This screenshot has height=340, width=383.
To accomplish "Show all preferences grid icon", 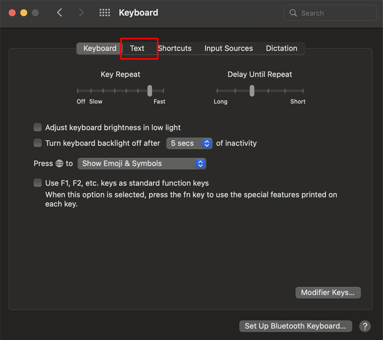I will pos(104,13).
